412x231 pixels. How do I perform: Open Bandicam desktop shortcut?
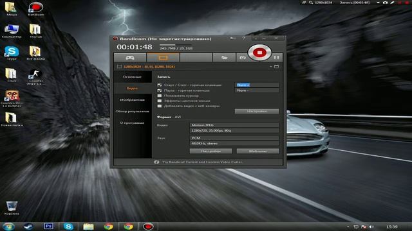tap(36, 9)
